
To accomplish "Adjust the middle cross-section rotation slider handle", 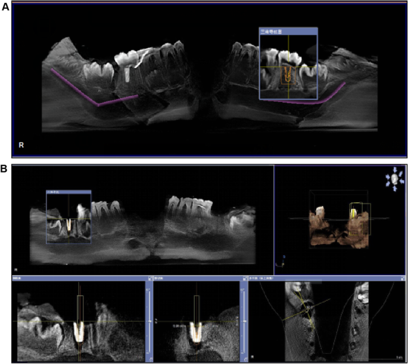I will 245,321.
